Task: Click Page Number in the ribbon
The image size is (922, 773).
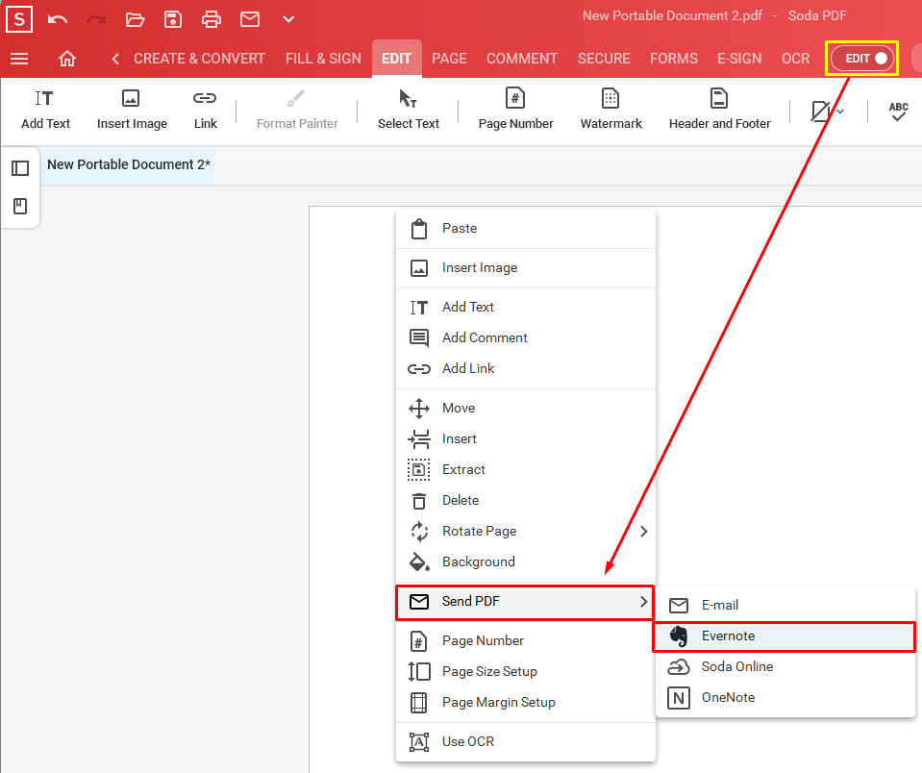Action: click(x=515, y=110)
